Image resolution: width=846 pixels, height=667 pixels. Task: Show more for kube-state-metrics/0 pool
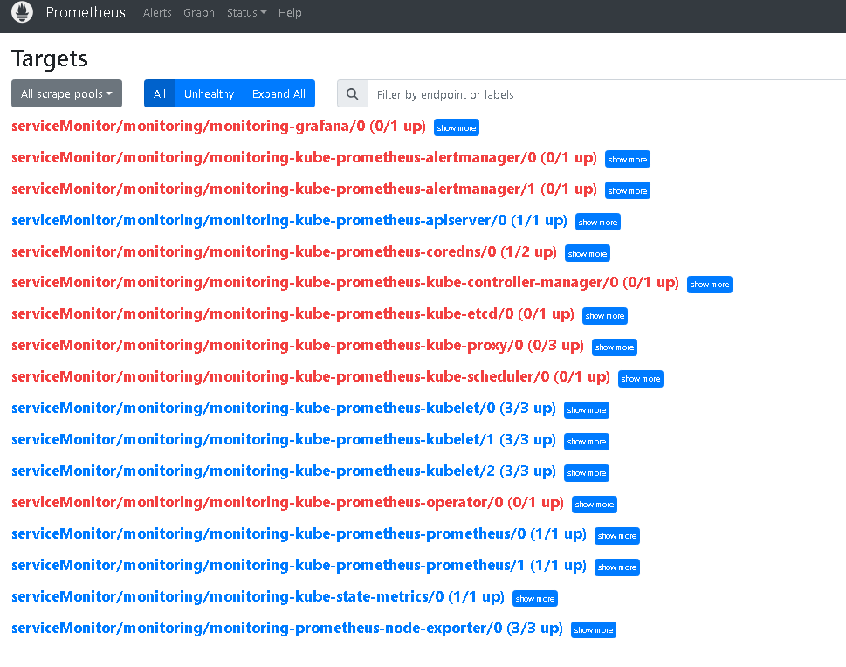coord(534,598)
